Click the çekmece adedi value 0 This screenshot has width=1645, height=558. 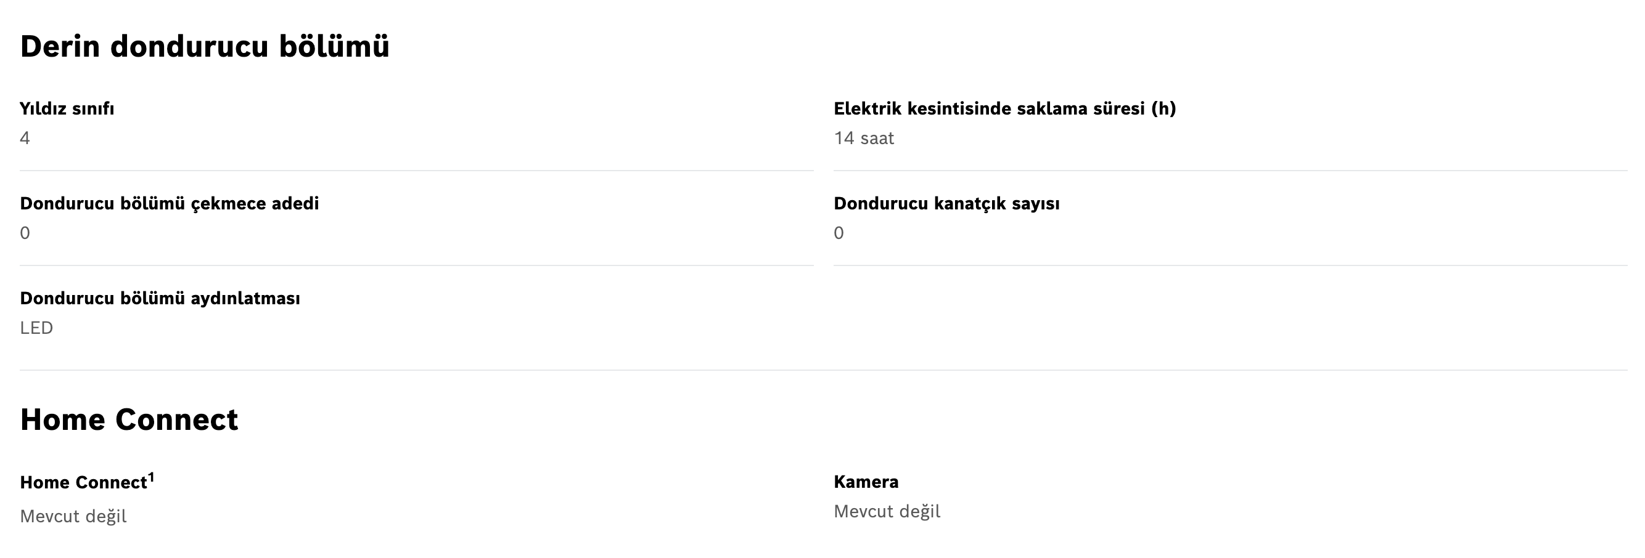25,233
